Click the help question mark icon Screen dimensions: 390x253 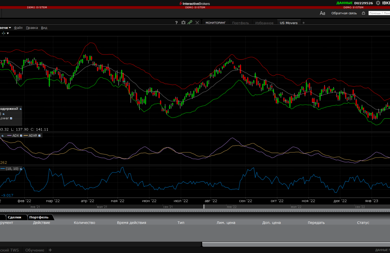176,23
